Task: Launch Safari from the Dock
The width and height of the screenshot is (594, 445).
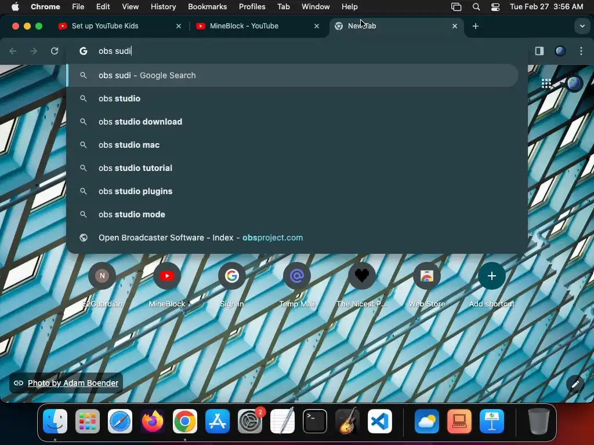Action: pos(120,421)
